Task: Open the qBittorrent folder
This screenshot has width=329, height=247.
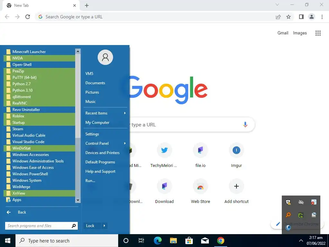Action: click(39, 97)
